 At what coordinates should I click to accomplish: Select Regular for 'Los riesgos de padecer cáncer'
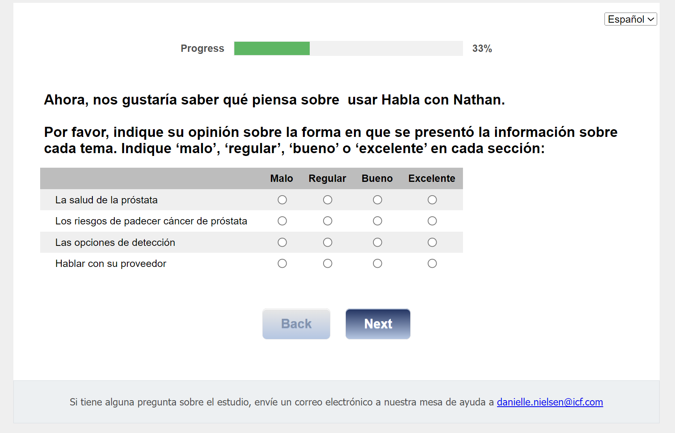click(x=328, y=221)
